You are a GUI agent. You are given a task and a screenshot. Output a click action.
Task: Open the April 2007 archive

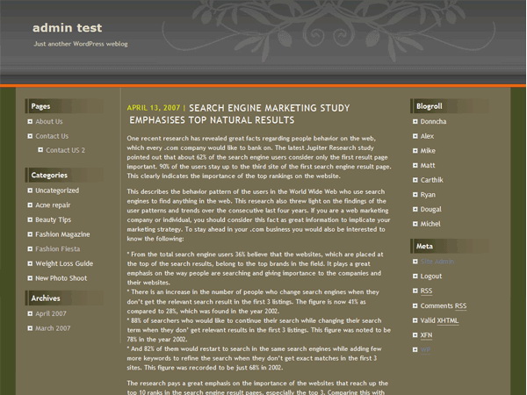pos(51,313)
